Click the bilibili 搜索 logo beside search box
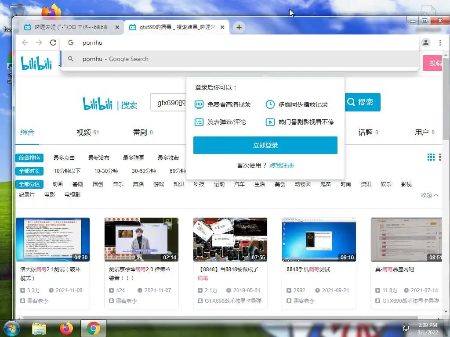Image resolution: width=450 pixels, height=337 pixels. point(110,104)
